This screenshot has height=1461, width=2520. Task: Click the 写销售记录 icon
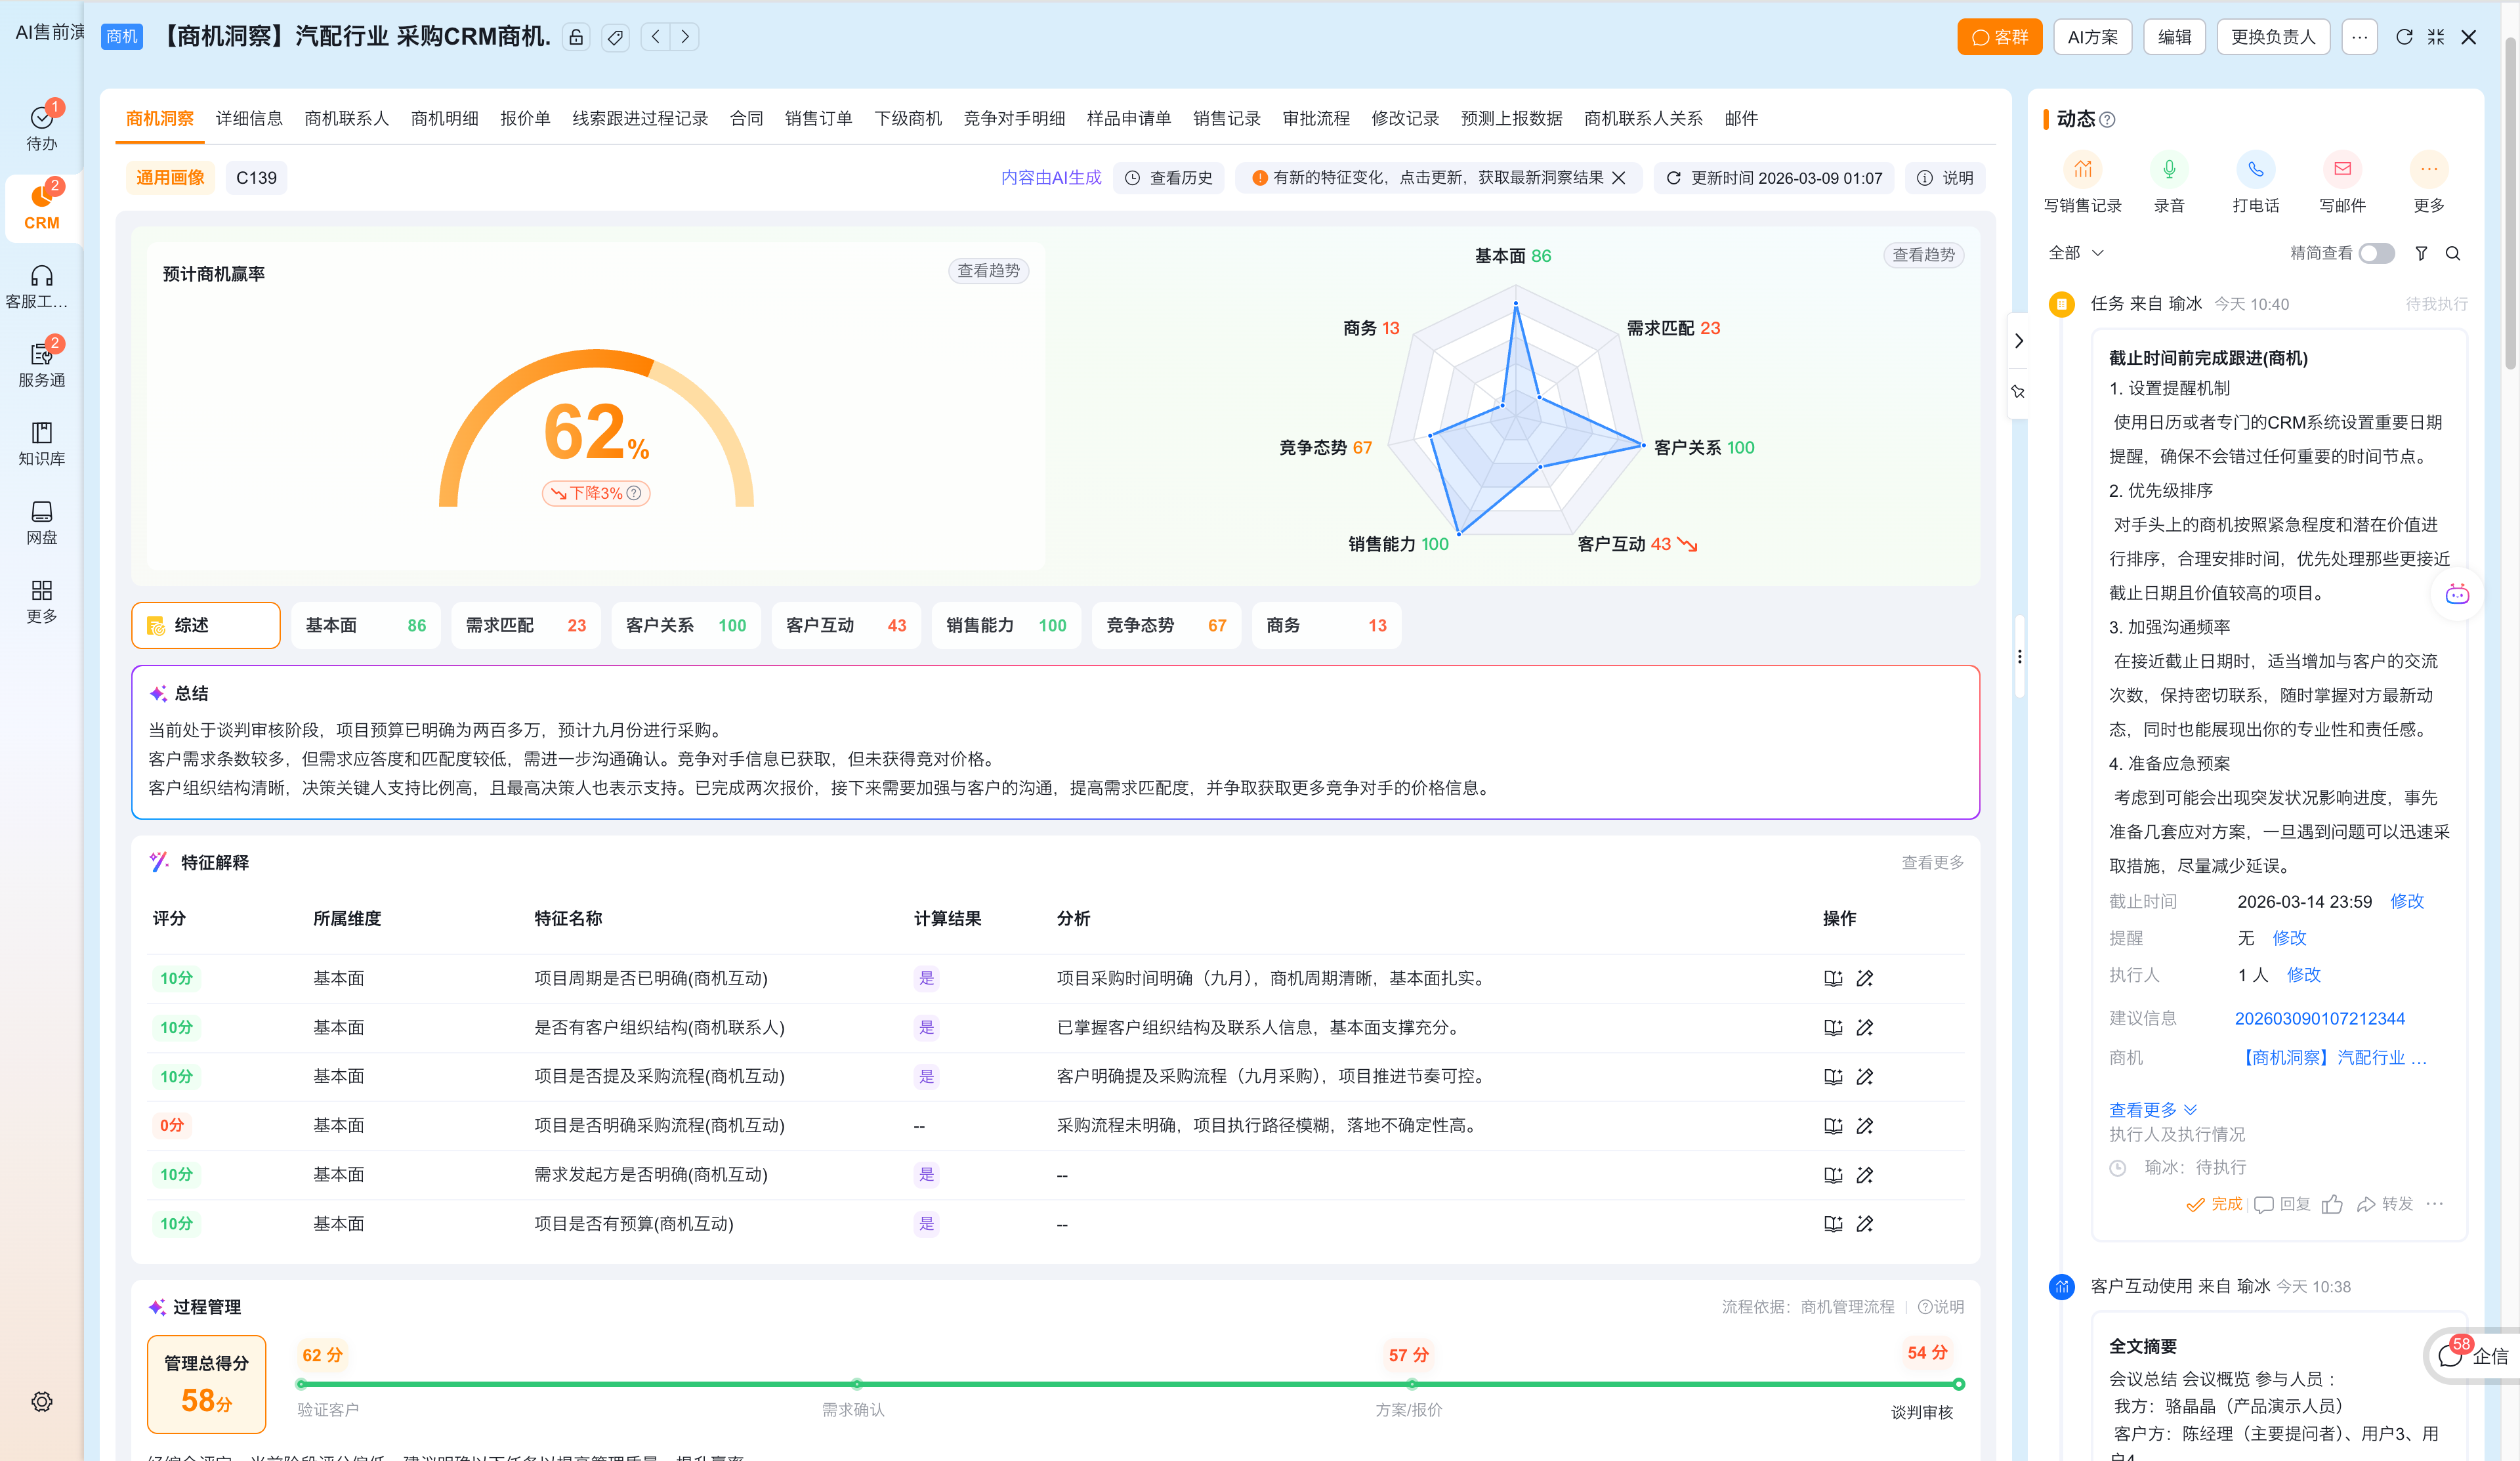tap(2082, 170)
